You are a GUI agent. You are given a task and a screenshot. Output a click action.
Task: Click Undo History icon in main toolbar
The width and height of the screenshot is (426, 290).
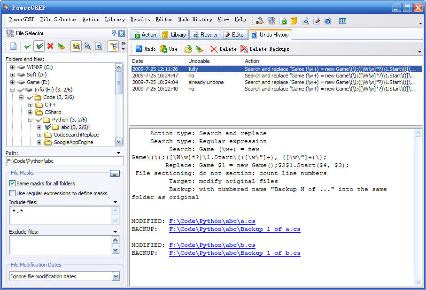coord(328,21)
